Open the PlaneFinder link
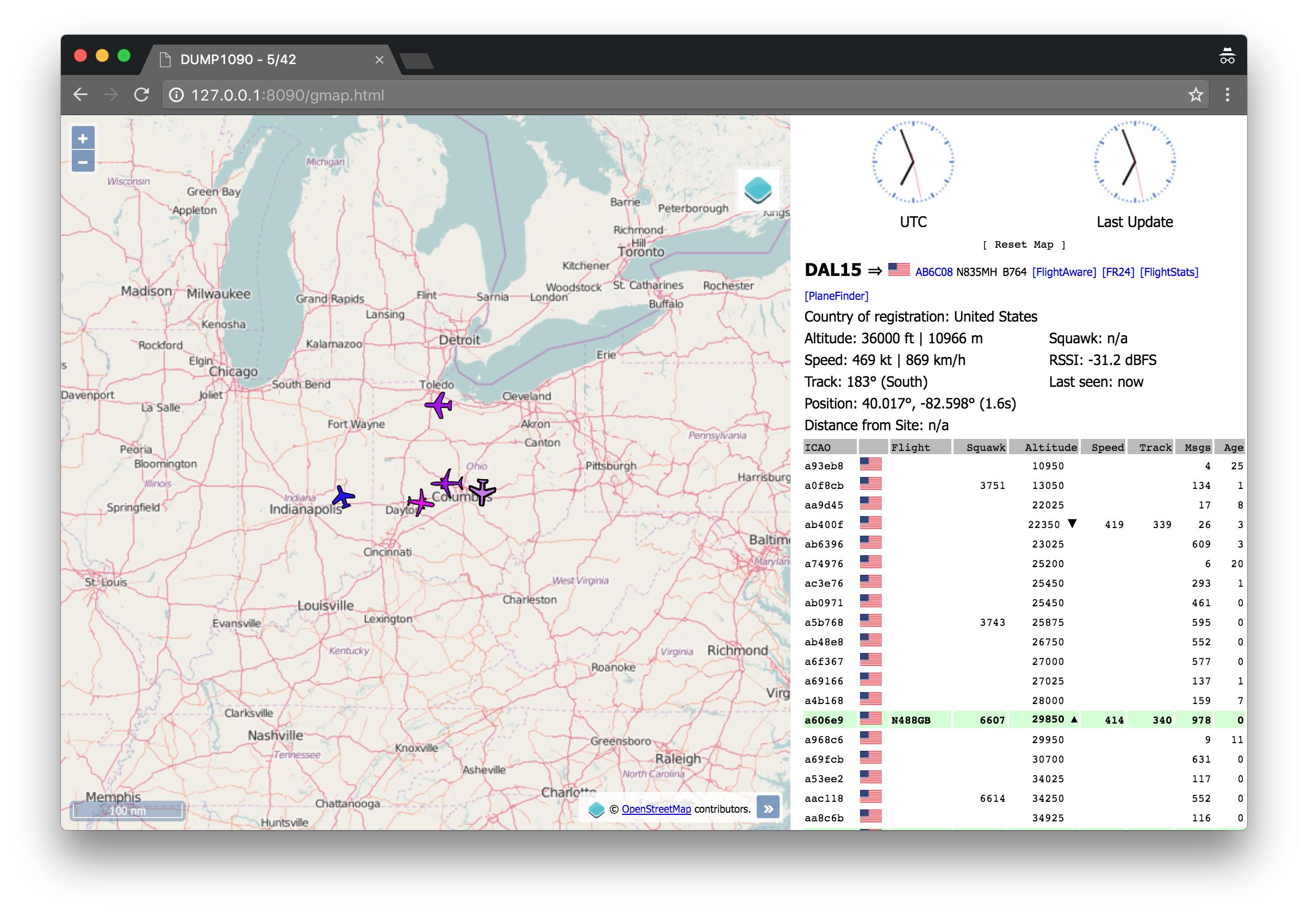Viewport: 1308px width, 917px height. point(836,296)
